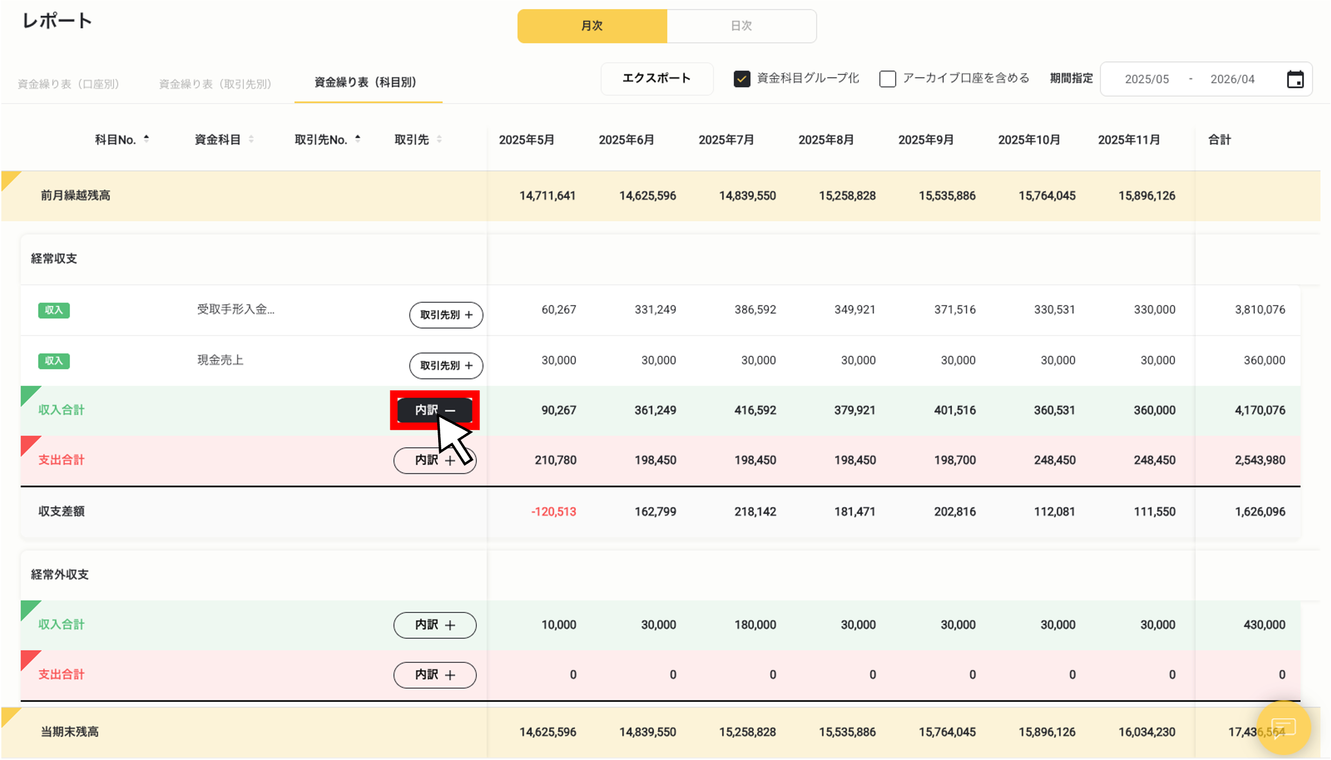Image resolution: width=1331 pixels, height=760 pixels.
Task: Open 資金繰り表（口座別）tab
Action: point(68,84)
